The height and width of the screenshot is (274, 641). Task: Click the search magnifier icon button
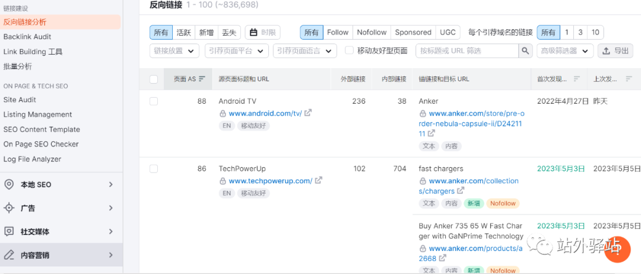525,50
